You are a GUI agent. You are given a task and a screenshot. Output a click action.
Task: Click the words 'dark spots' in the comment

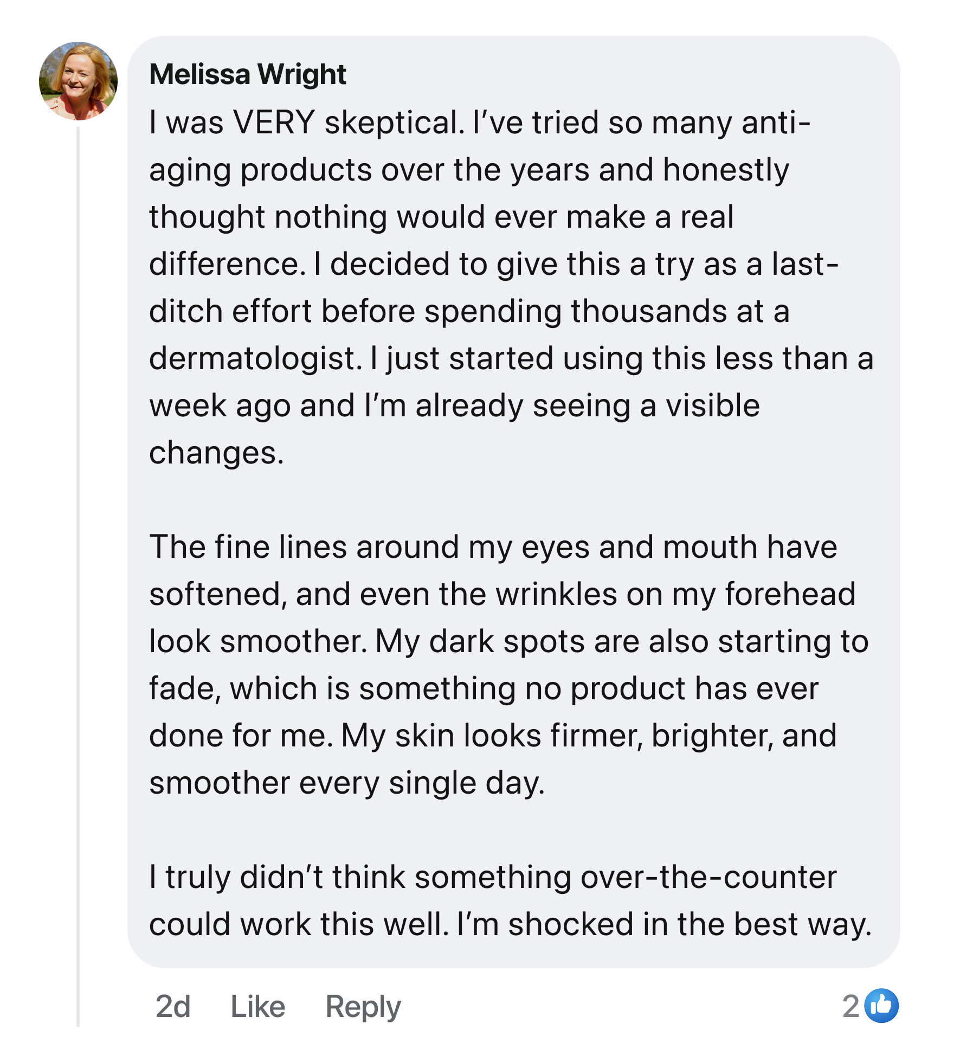tap(507, 642)
